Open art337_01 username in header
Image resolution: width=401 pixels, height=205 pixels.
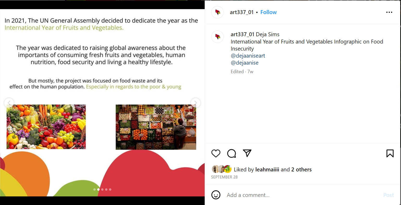pos(242,12)
